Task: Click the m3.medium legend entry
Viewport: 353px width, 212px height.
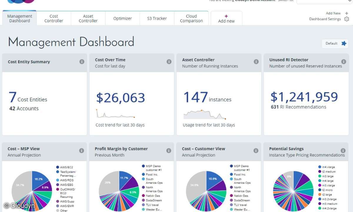Action: click(x=327, y=204)
